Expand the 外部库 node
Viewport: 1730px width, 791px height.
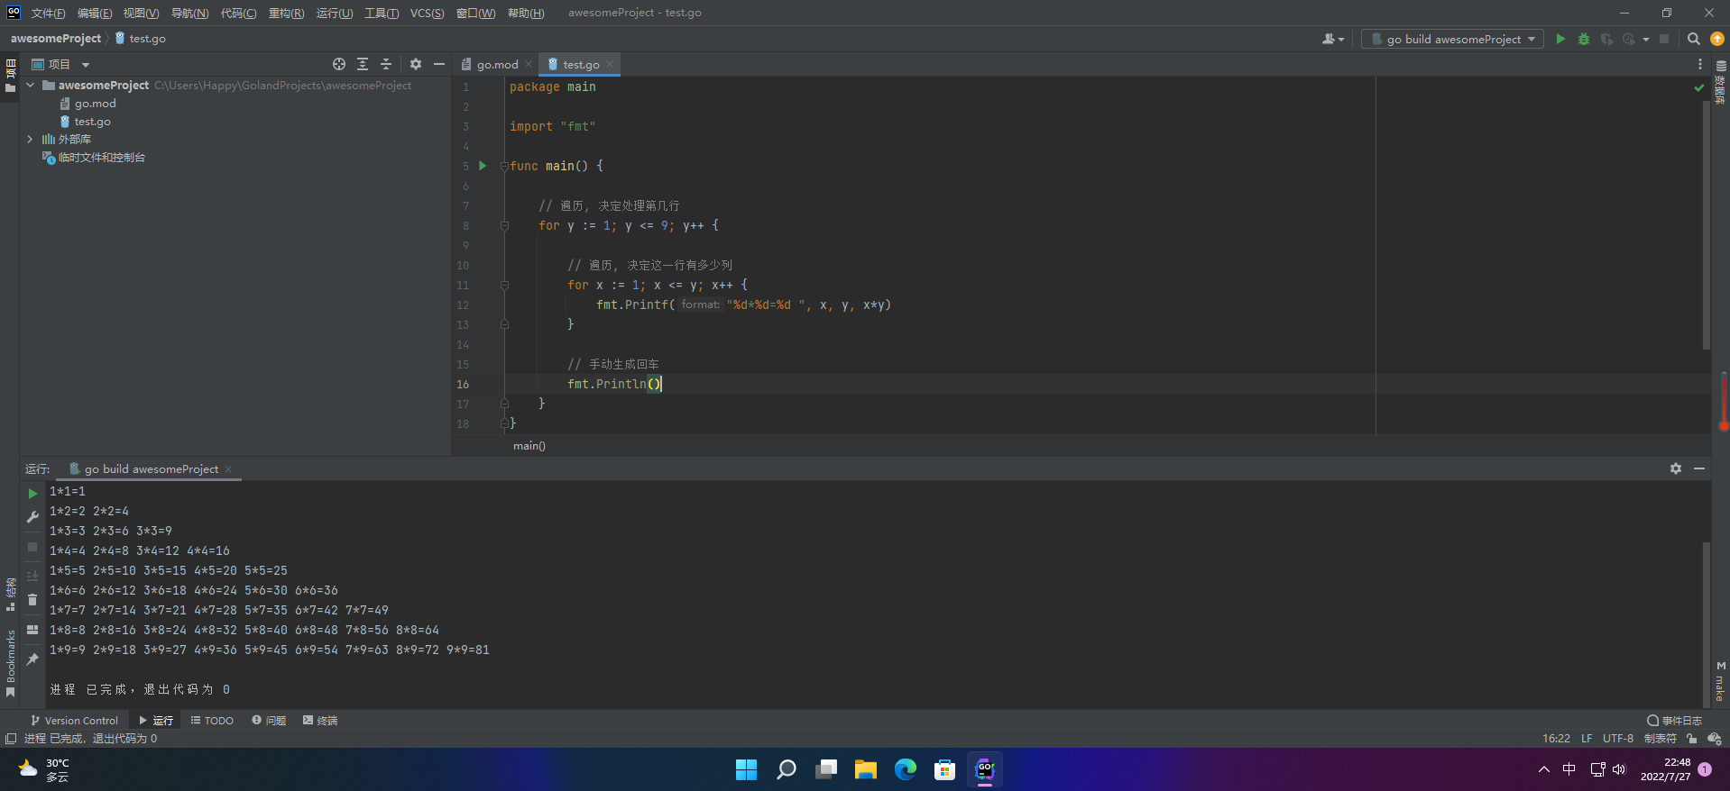coord(31,139)
